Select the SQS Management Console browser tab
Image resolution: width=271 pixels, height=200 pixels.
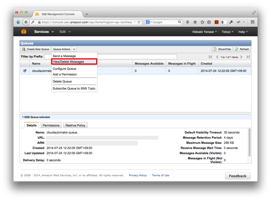point(58,14)
